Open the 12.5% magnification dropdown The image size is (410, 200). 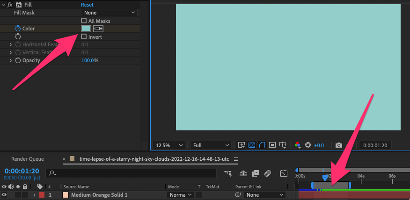click(169, 145)
